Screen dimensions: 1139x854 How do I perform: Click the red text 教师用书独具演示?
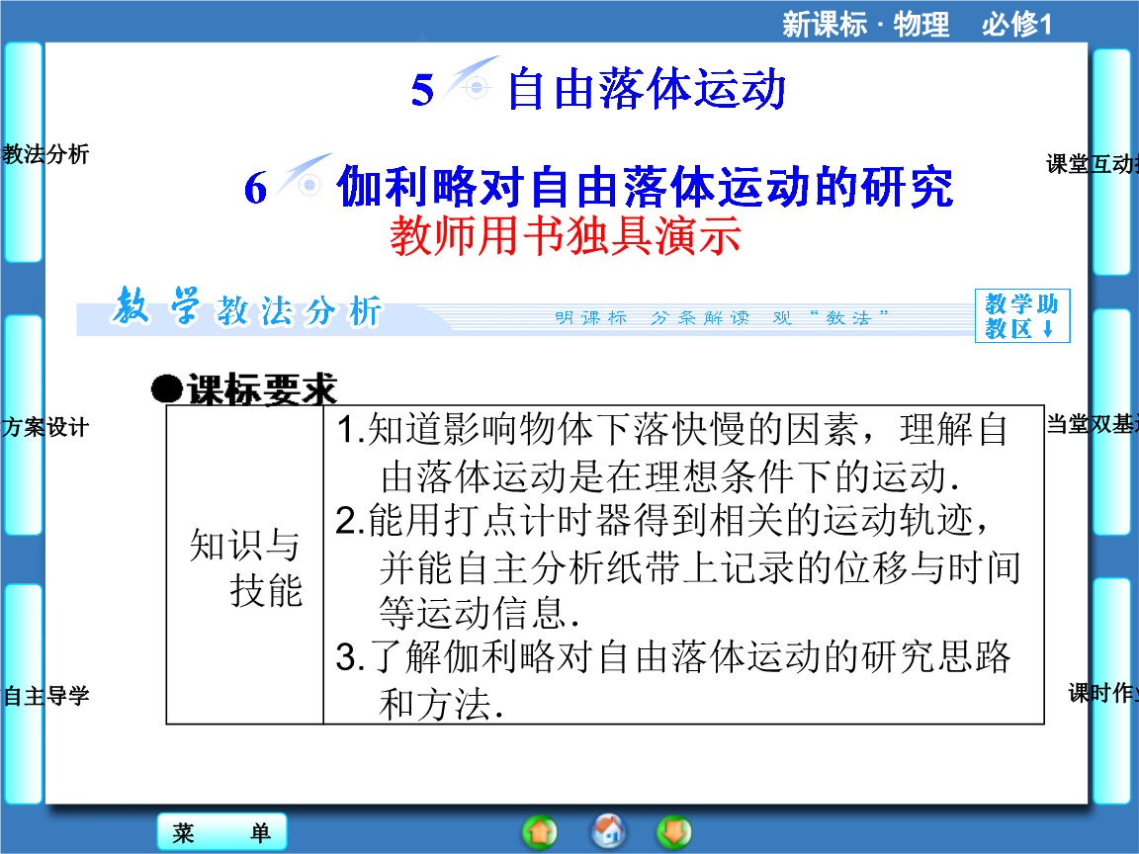coord(566,235)
